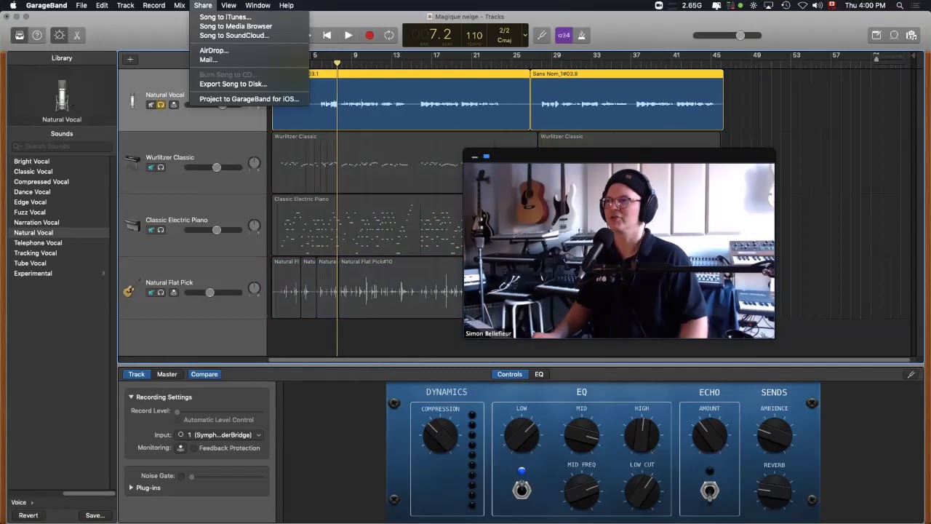This screenshot has width=931, height=524.
Task: Choose Project to GarageBand for iOS
Action: [249, 99]
